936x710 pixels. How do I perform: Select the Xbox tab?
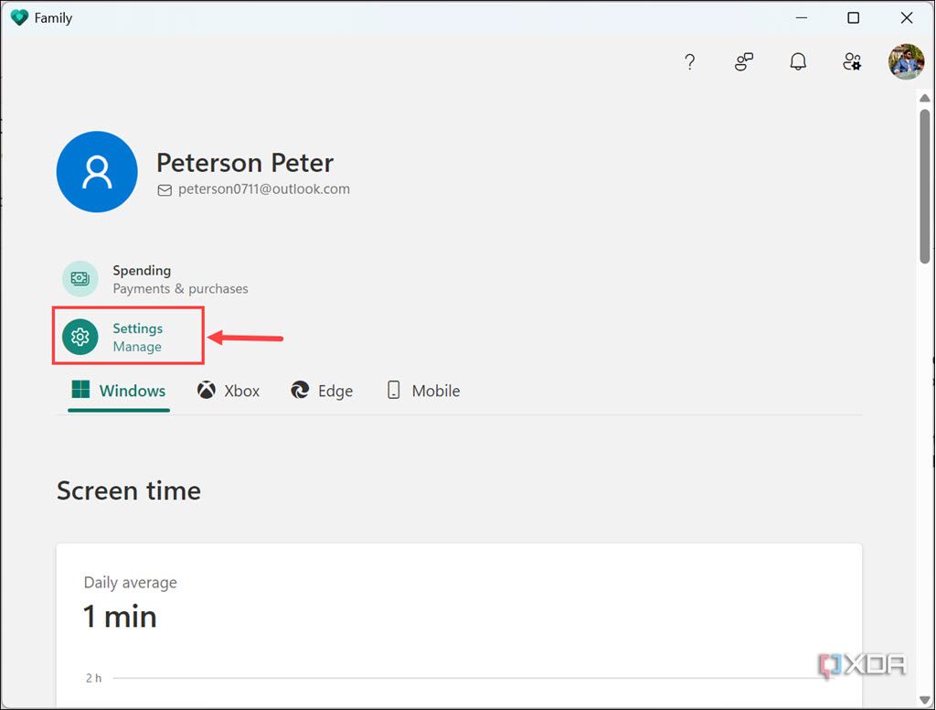(228, 391)
